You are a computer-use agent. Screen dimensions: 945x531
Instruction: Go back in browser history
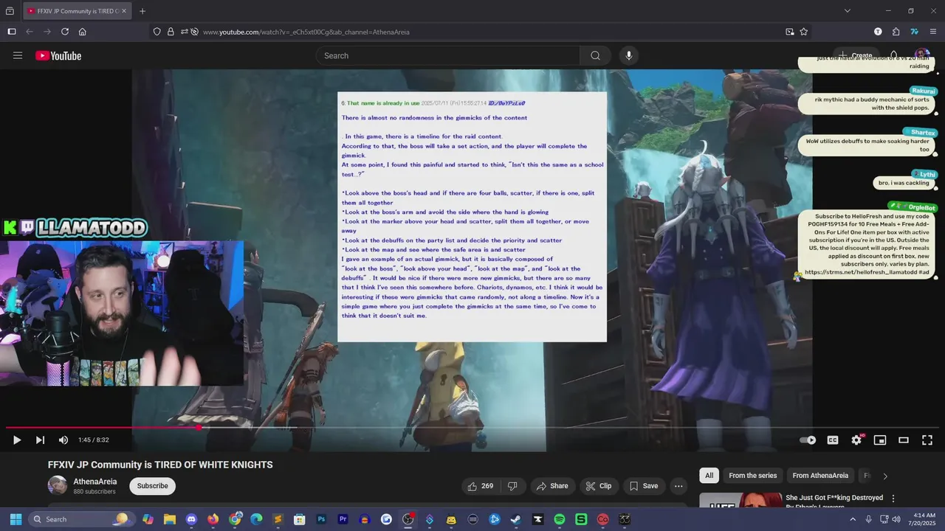[x=30, y=32]
